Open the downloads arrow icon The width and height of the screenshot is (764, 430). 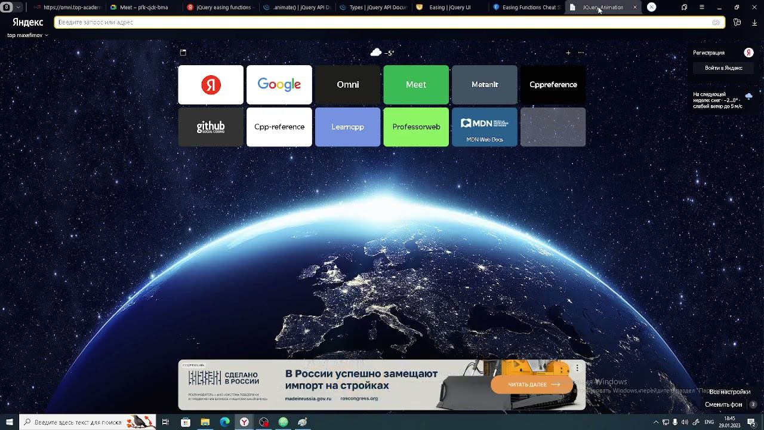coord(754,22)
